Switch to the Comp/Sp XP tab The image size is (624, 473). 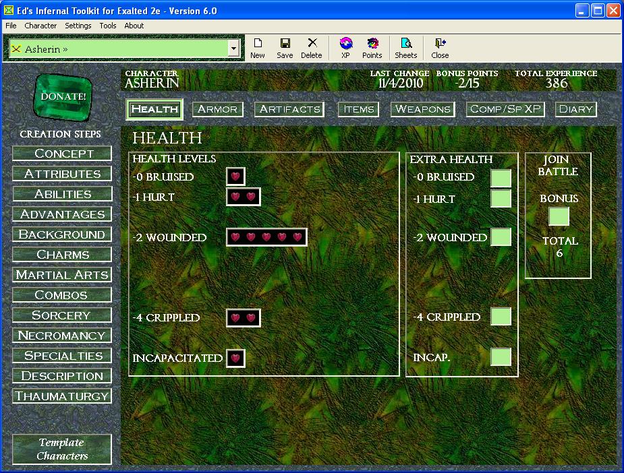[505, 109]
